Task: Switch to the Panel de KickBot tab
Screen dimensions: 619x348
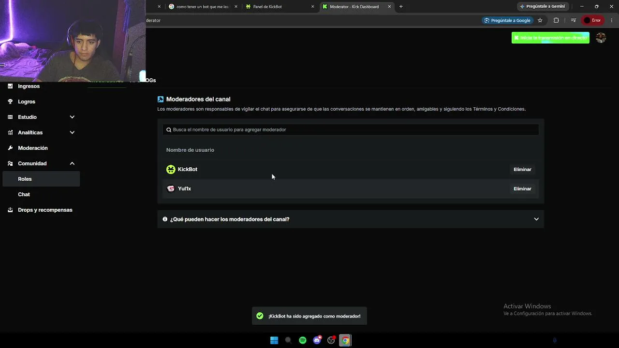Action: [x=279, y=7]
